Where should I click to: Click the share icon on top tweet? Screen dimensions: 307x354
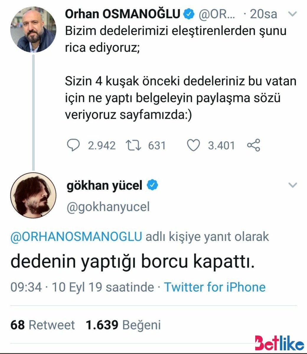254,145
